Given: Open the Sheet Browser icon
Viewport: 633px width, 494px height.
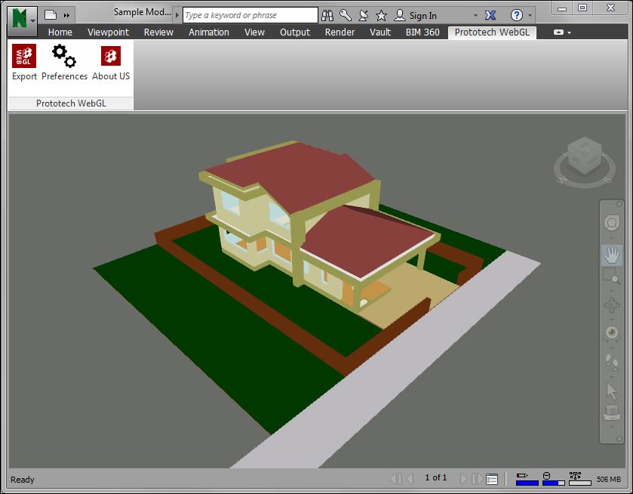Looking at the screenshot, I should [x=492, y=480].
